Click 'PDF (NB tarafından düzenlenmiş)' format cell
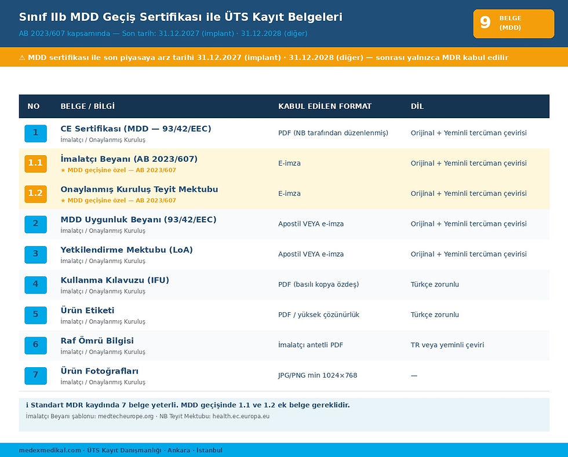The width and height of the screenshot is (568, 457). [x=333, y=133]
